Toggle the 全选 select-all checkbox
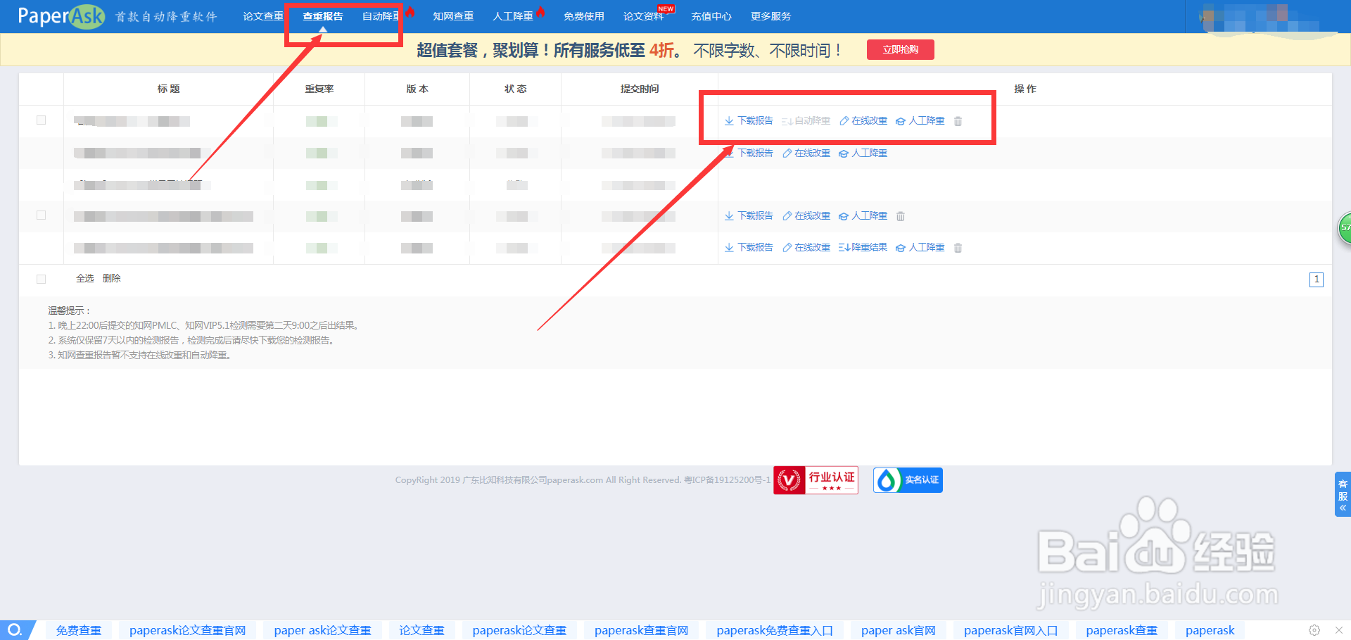This screenshot has width=1351, height=640. (x=41, y=279)
